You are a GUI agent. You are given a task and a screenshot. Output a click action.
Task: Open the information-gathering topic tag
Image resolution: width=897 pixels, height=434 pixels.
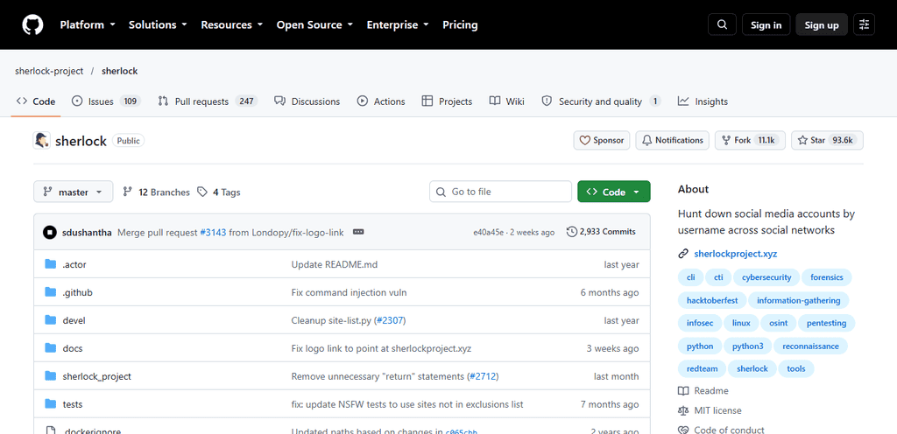tap(798, 300)
